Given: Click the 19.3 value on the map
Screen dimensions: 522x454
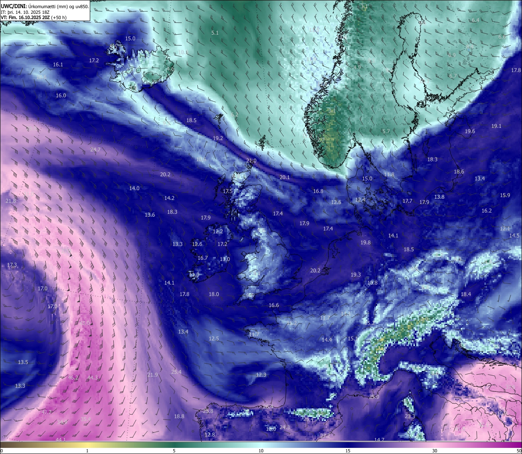Looking at the screenshot, I should click(x=356, y=274).
